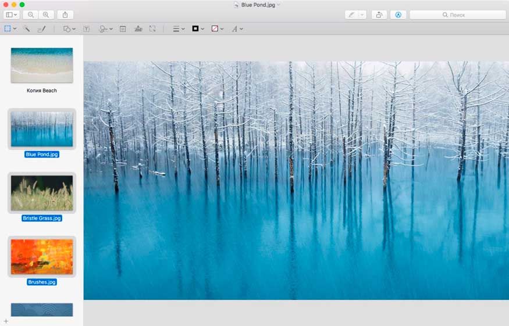This screenshot has width=509, height=326.
Task: Select the Bristle Grass thumbnail image
Action: pos(42,193)
